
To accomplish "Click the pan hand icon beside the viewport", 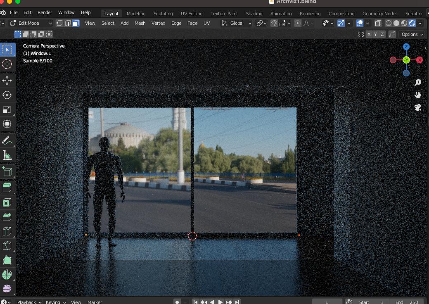I will pyautogui.click(x=417, y=95).
